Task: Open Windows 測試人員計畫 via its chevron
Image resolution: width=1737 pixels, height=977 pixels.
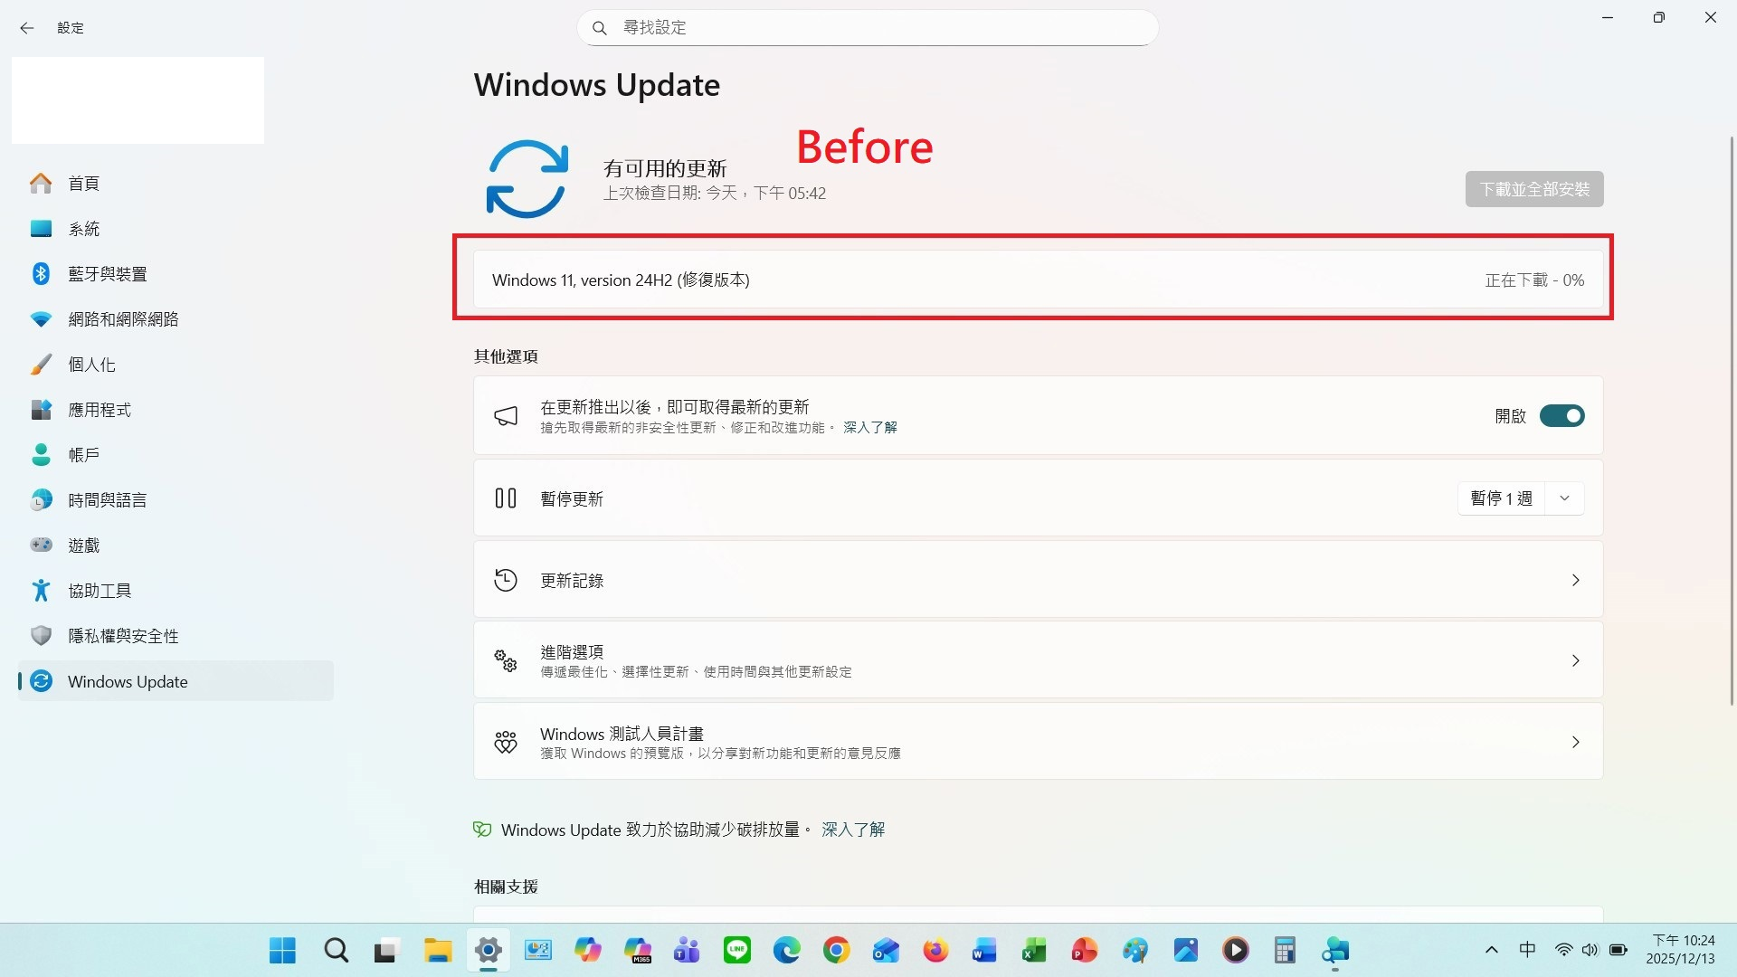Action: pos(1575,742)
